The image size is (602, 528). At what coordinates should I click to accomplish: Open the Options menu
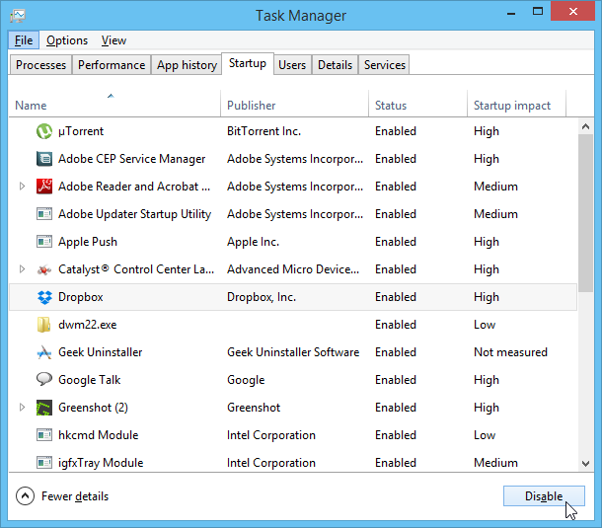click(x=67, y=40)
